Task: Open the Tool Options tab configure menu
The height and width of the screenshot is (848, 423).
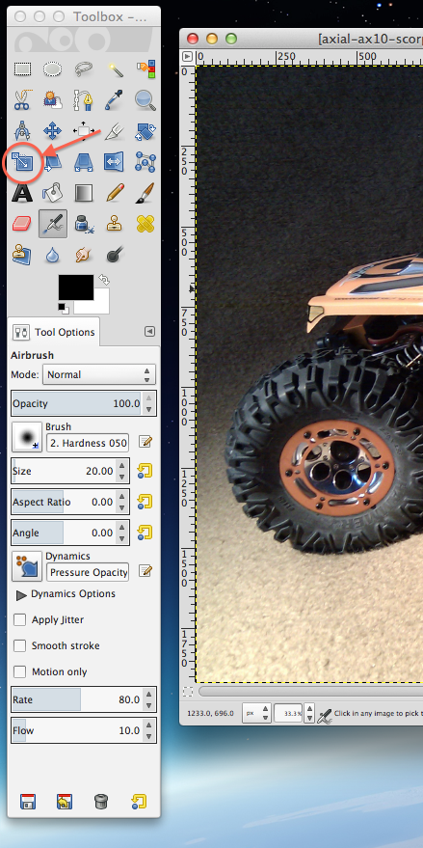Action: pyautogui.click(x=149, y=332)
